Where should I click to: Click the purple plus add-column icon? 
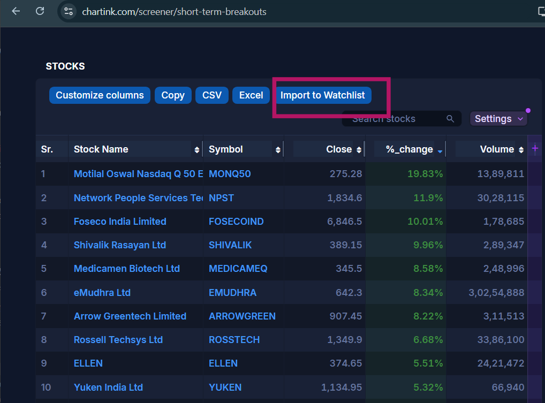click(x=535, y=149)
